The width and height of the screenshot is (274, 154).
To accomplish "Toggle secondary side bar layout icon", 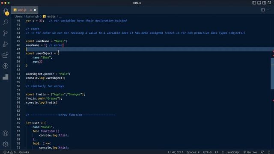I will tap(264, 3).
